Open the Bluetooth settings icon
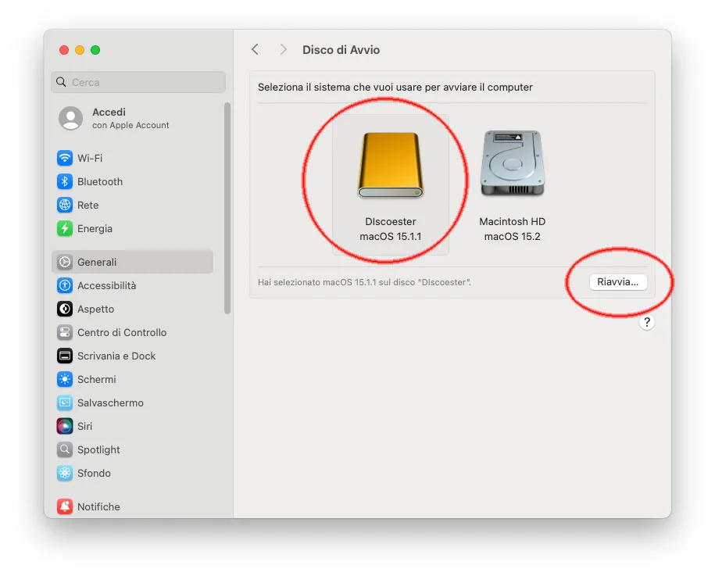Image resolution: width=715 pixels, height=576 pixels. click(x=64, y=181)
